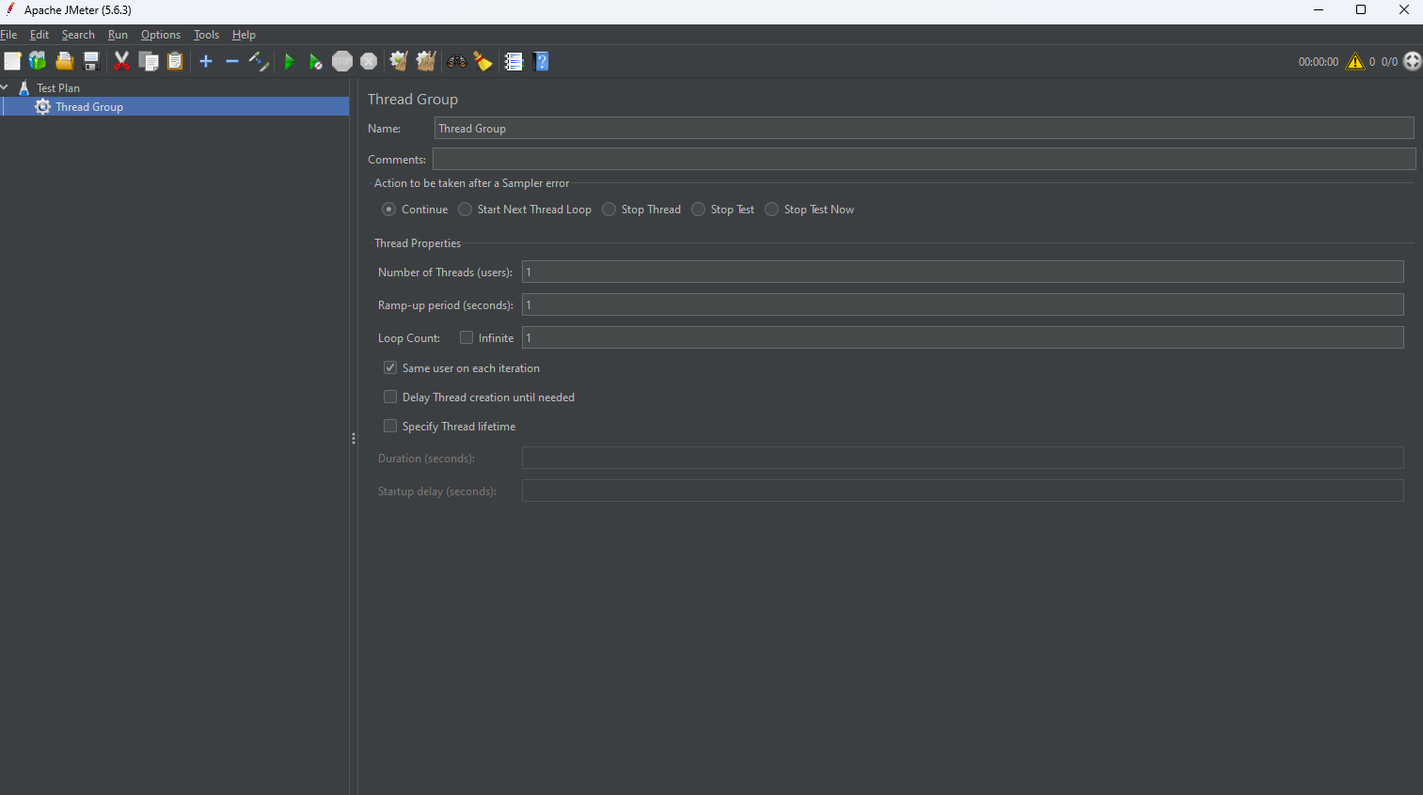Open the File menu
1423x795 pixels.
tap(8, 35)
